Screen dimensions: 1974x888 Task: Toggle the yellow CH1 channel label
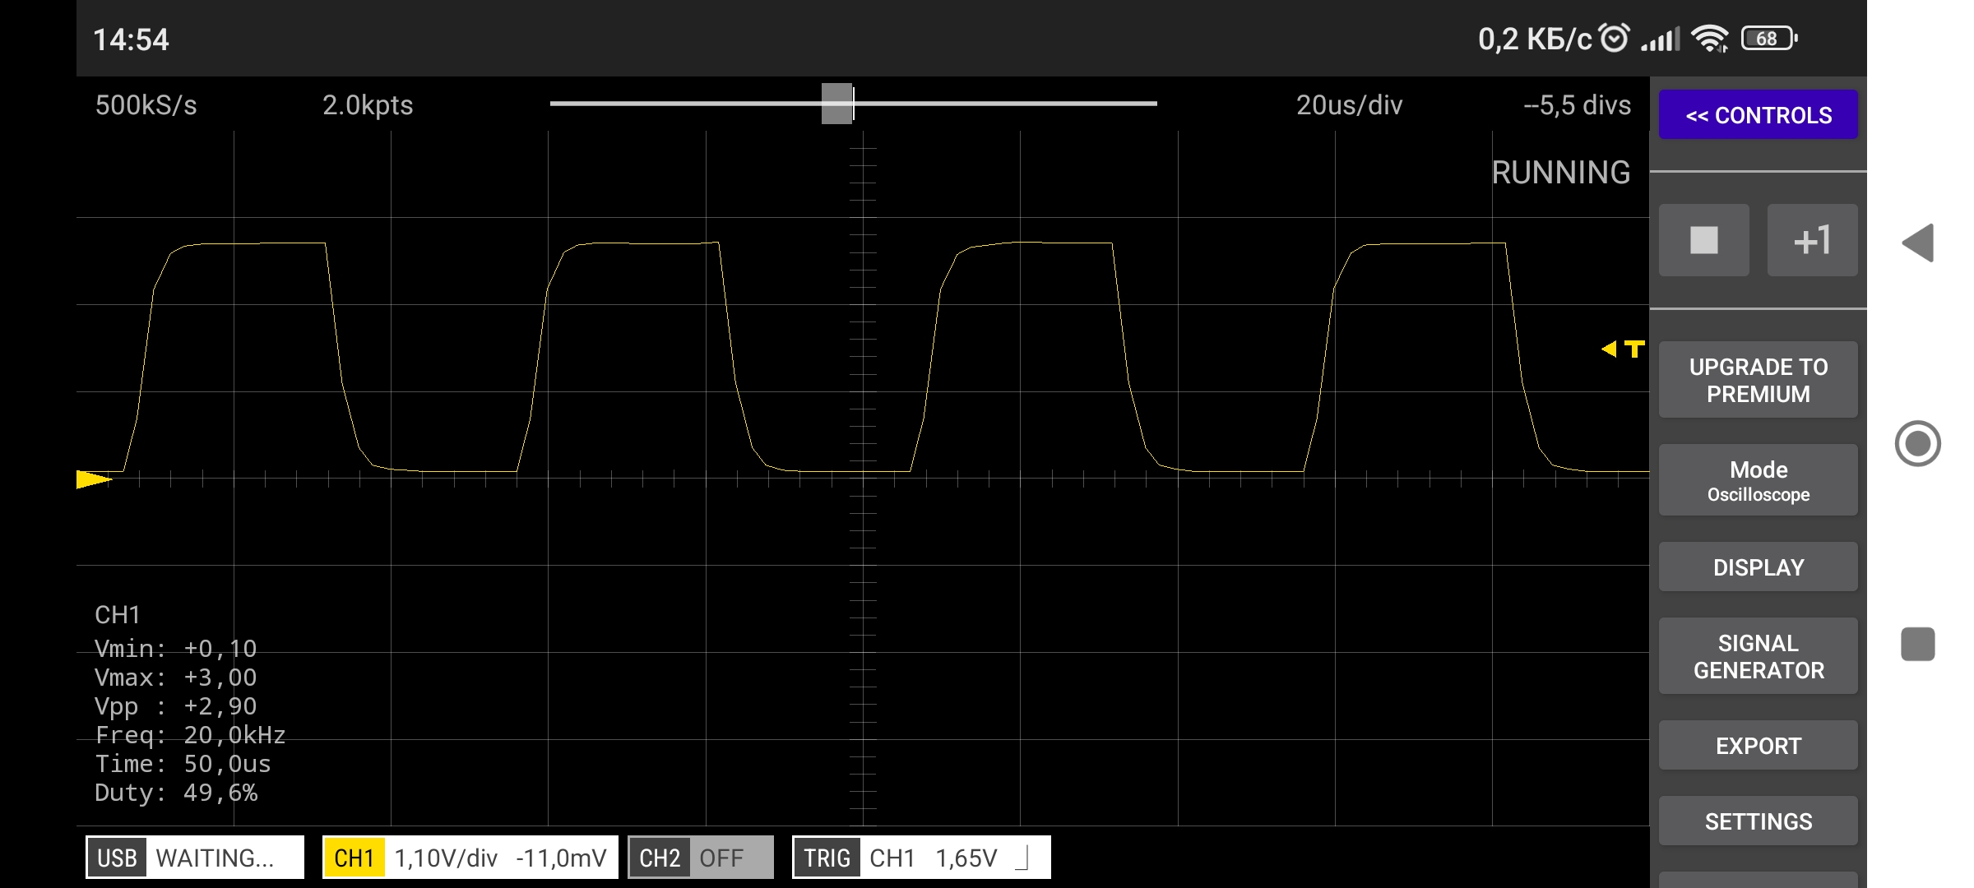(x=354, y=858)
